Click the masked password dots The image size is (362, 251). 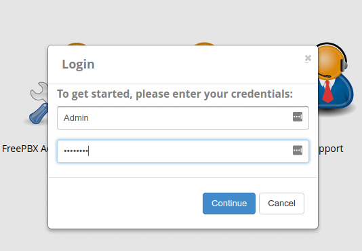click(x=76, y=151)
